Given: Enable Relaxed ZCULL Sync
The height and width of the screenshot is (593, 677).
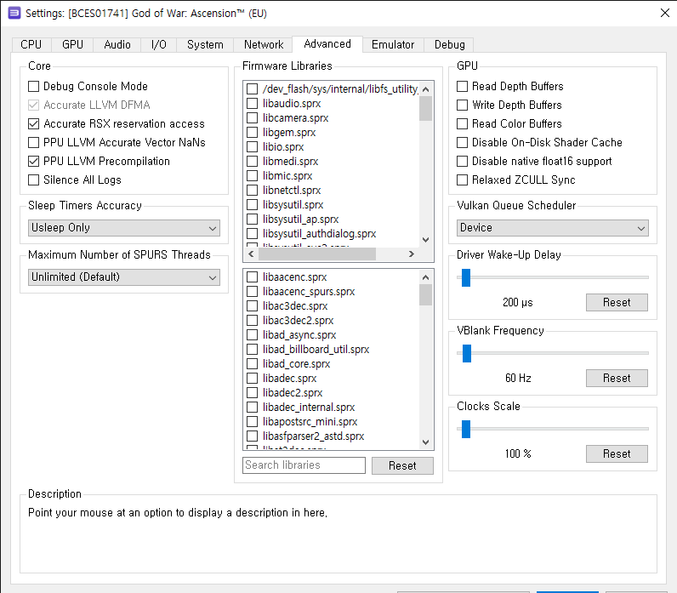Looking at the screenshot, I should (x=463, y=180).
